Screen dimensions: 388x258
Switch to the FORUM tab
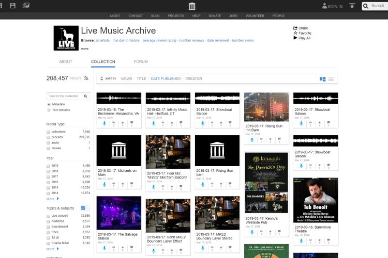pyautogui.click(x=141, y=62)
